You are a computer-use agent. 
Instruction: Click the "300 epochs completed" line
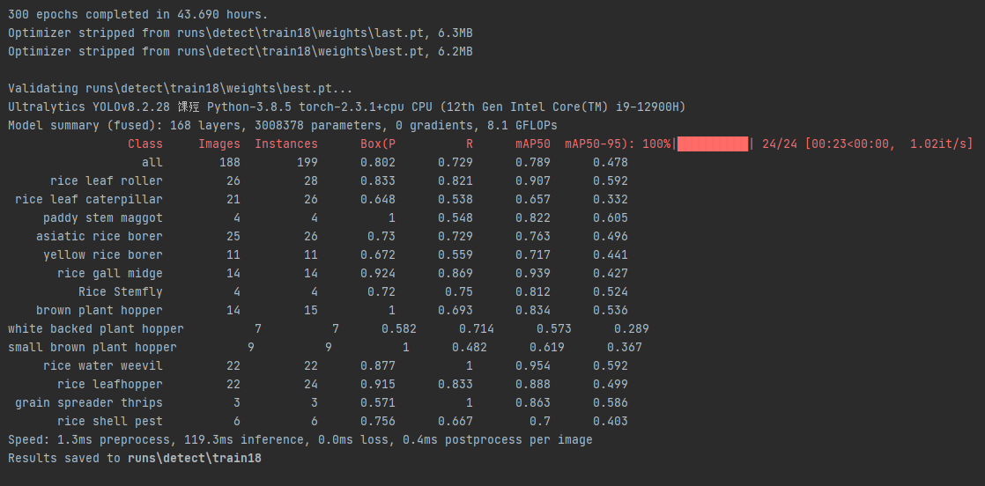click(x=138, y=14)
